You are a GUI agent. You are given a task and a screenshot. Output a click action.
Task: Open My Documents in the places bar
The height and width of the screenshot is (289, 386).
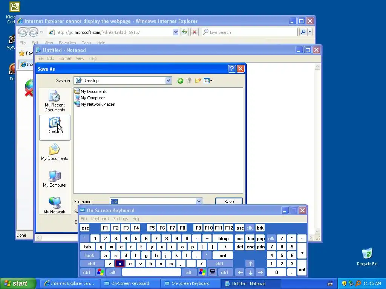[x=55, y=152]
